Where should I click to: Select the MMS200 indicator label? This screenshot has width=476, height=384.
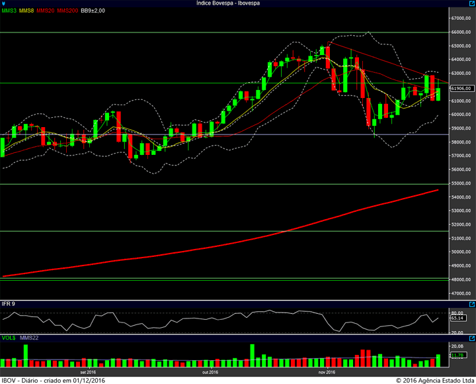(67, 11)
